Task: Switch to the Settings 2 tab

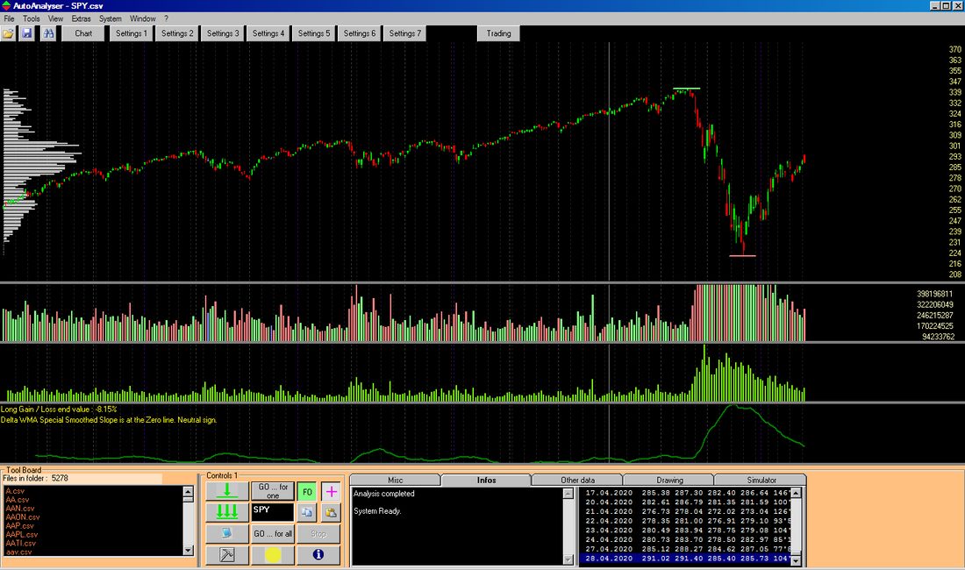Action: pyautogui.click(x=177, y=33)
